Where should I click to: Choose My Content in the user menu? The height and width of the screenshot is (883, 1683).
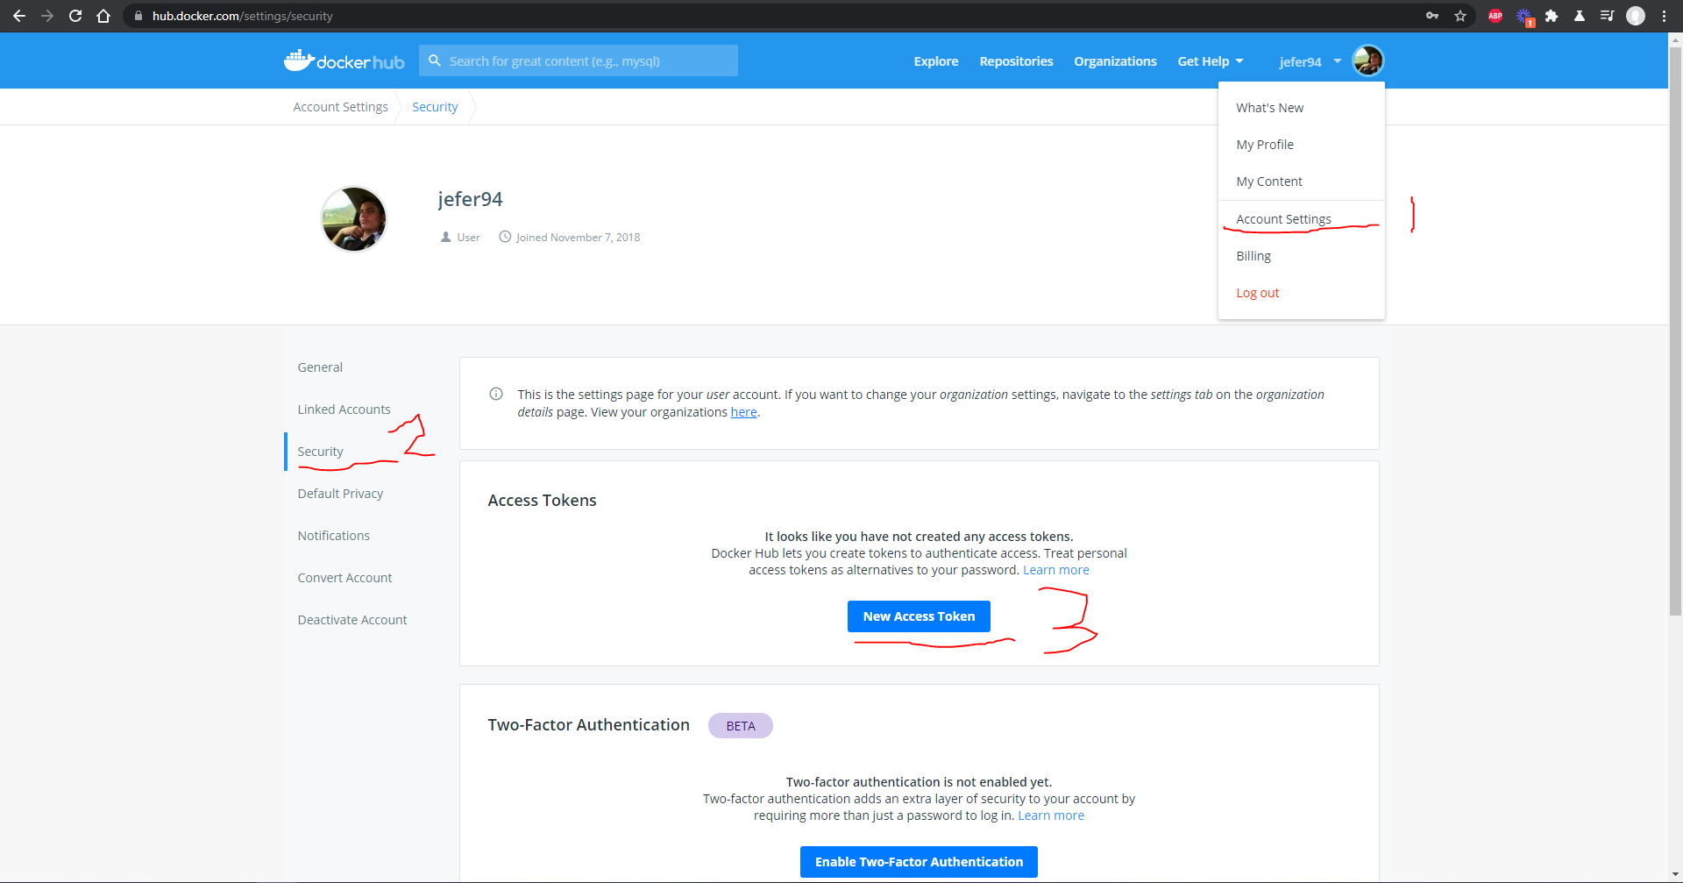(1269, 182)
